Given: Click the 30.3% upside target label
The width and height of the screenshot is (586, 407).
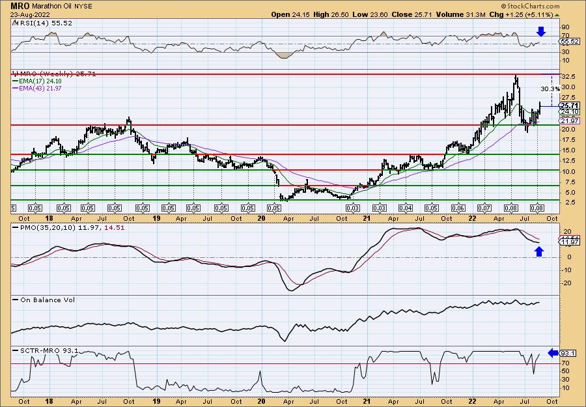Looking at the screenshot, I should click(550, 89).
